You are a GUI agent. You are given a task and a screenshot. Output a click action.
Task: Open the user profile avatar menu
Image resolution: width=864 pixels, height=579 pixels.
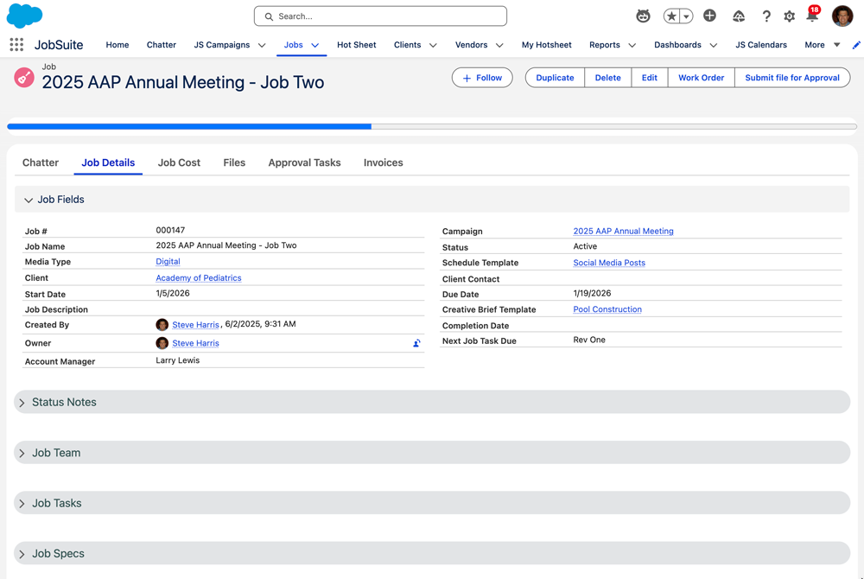[842, 16]
